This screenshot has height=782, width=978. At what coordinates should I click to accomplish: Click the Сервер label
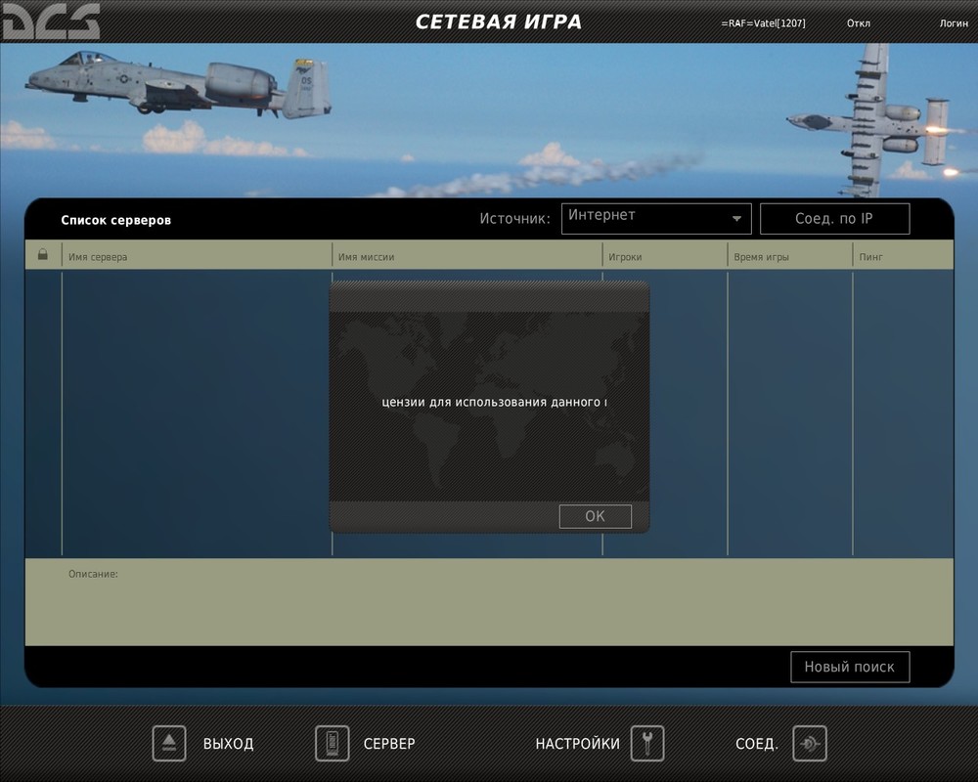point(389,744)
